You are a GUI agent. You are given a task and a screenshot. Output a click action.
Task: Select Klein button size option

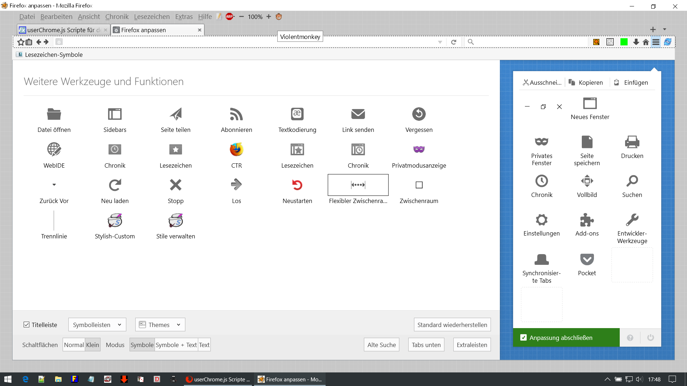pyautogui.click(x=92, y=345)
